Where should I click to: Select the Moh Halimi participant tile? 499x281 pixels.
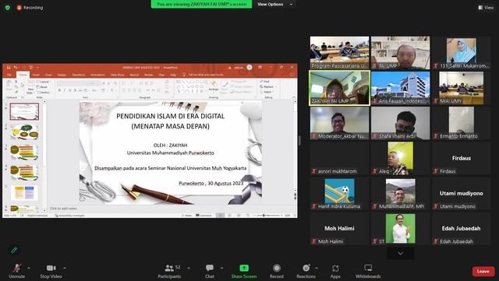pos(340,229)
